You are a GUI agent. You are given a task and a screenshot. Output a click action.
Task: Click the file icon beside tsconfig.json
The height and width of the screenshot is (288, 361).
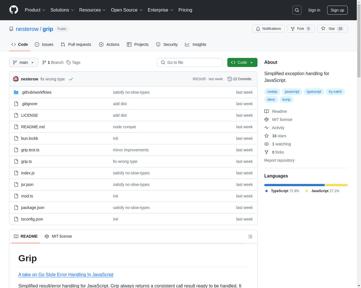click(x=16, y=219)
